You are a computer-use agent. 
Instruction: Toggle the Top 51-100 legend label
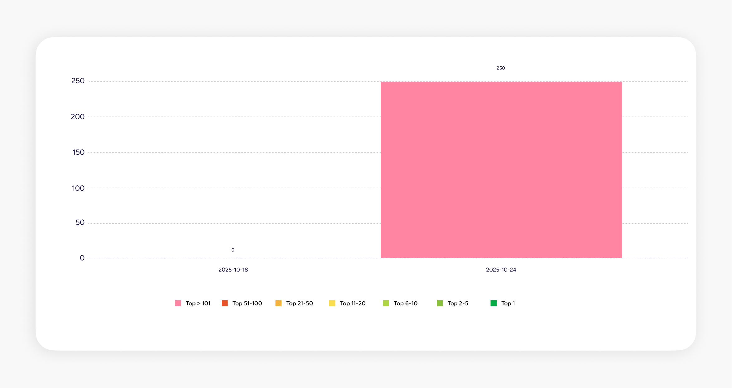pos(247,303)
